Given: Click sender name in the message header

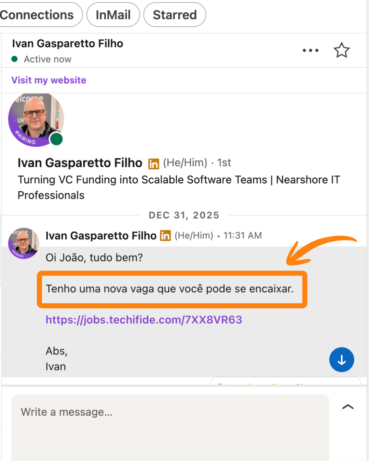Looking at the screenshot, I should [101, 236].
